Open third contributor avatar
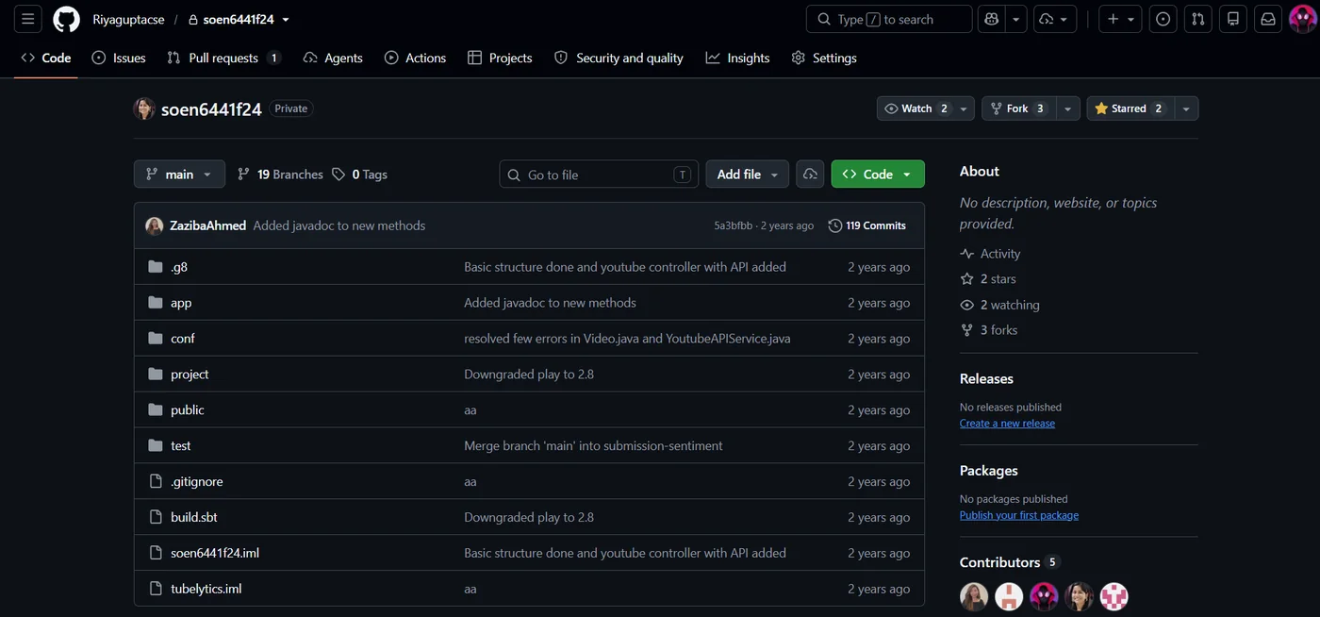Image resolution: width=1320 pixels, height=617 pixels. coord(1044,596)
